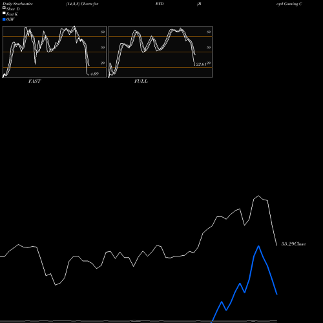Click the 'BYD' ticker text
The height and width of the screenshot is (323, 323).
[160, 4]
